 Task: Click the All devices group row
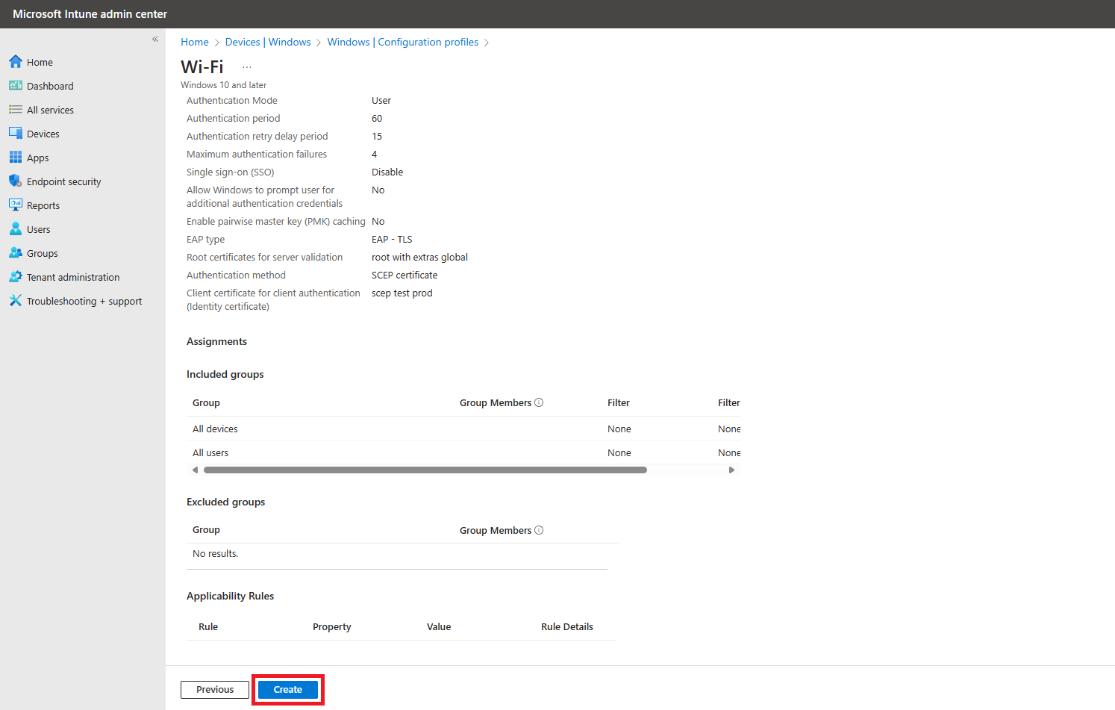pyautogui.click(x=463, y=429)
